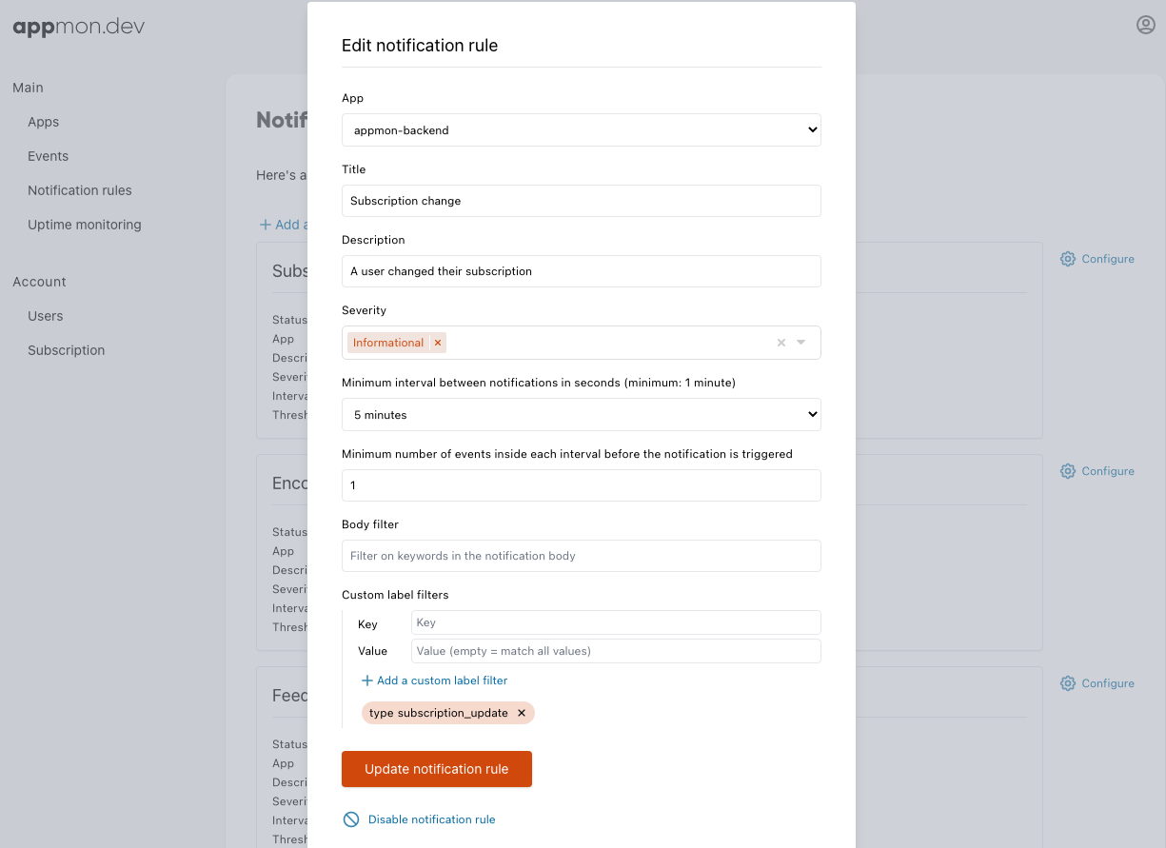Click the Body filter input field
This screenshot has width=1166, height=848.
[x=581, y=556]
